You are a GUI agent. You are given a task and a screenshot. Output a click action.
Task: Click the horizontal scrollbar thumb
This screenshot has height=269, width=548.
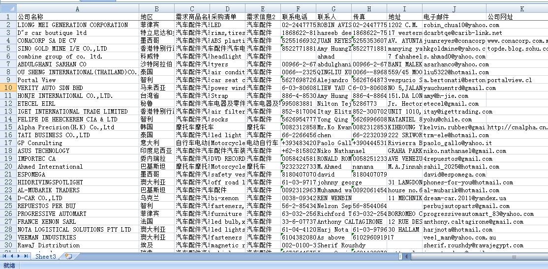515,256
